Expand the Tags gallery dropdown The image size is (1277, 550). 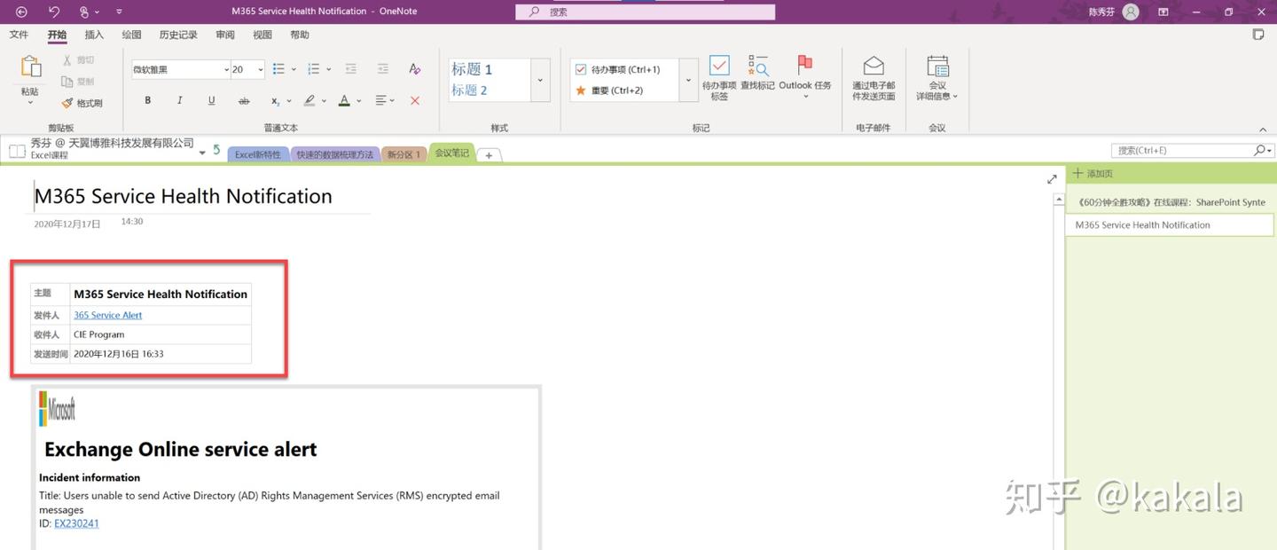pyautogui.click(x=688, y=80)
